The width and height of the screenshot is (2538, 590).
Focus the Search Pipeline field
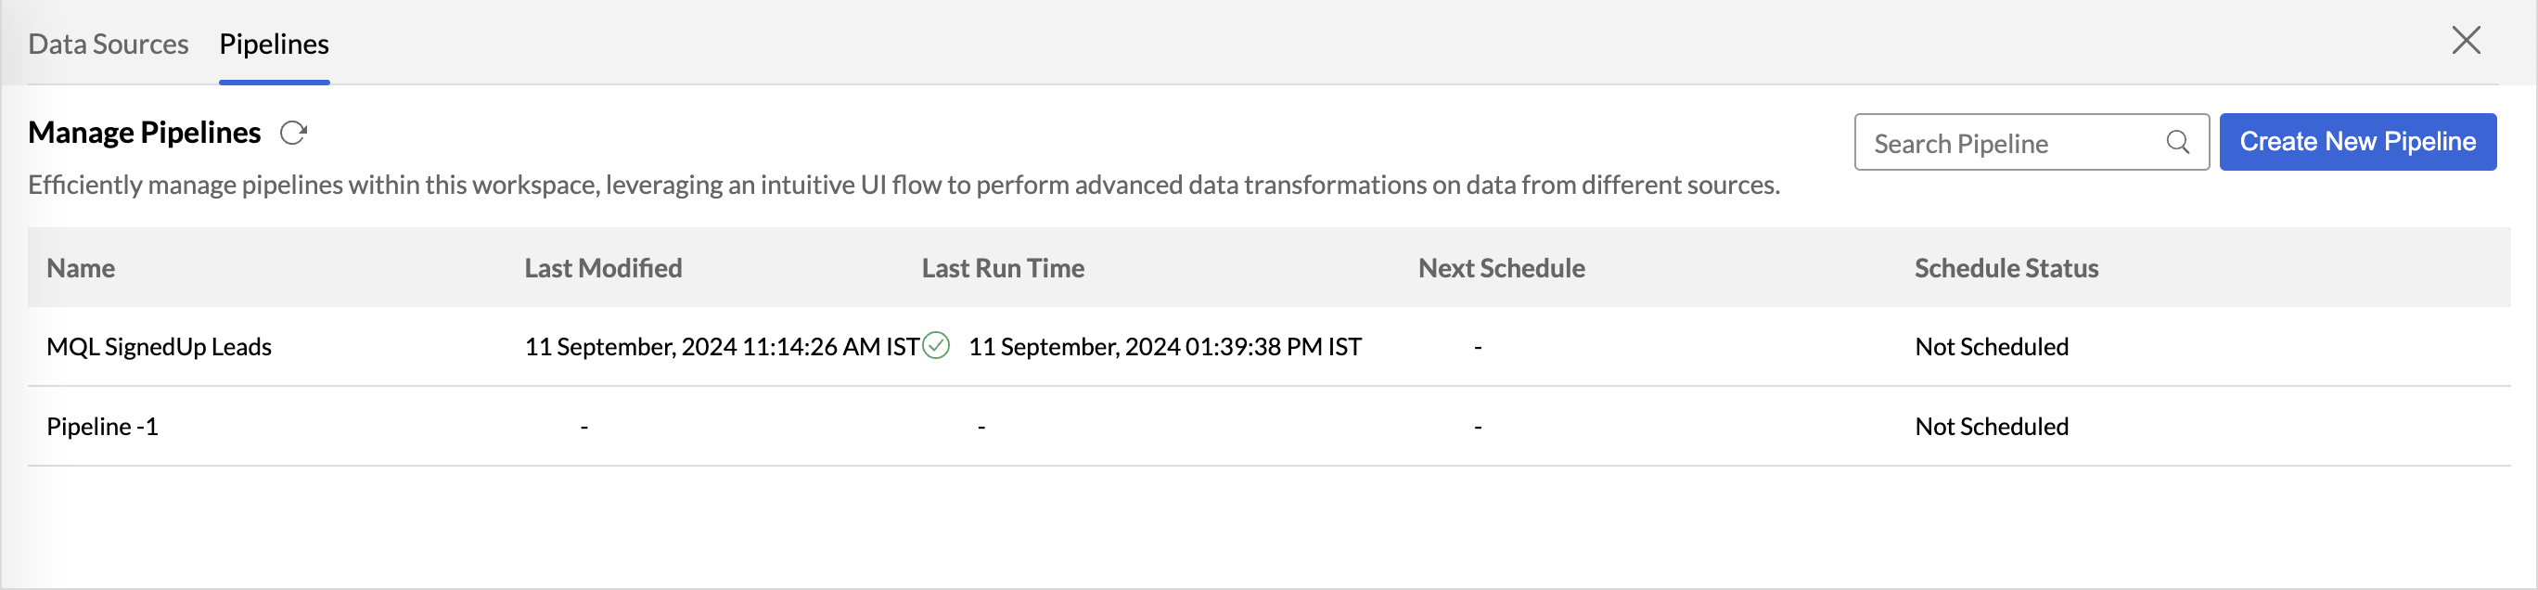pyautogui.click(x=2032, y=142)
